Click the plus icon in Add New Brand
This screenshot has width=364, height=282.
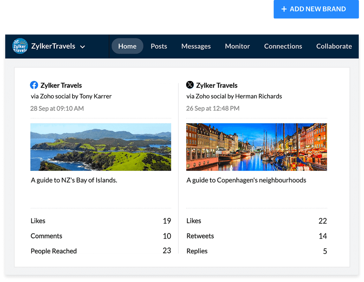tap(284, 9)
